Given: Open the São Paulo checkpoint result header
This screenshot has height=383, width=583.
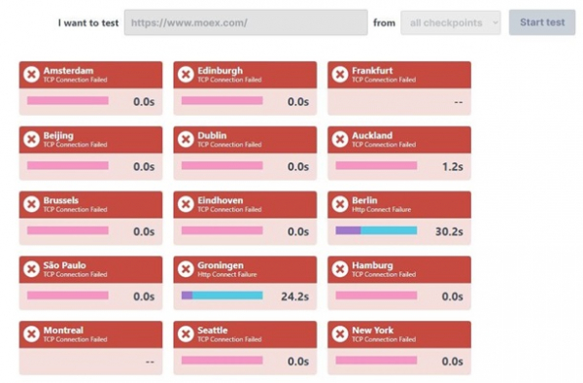Looking at the screenshot, I should click(x=90, y=269).
